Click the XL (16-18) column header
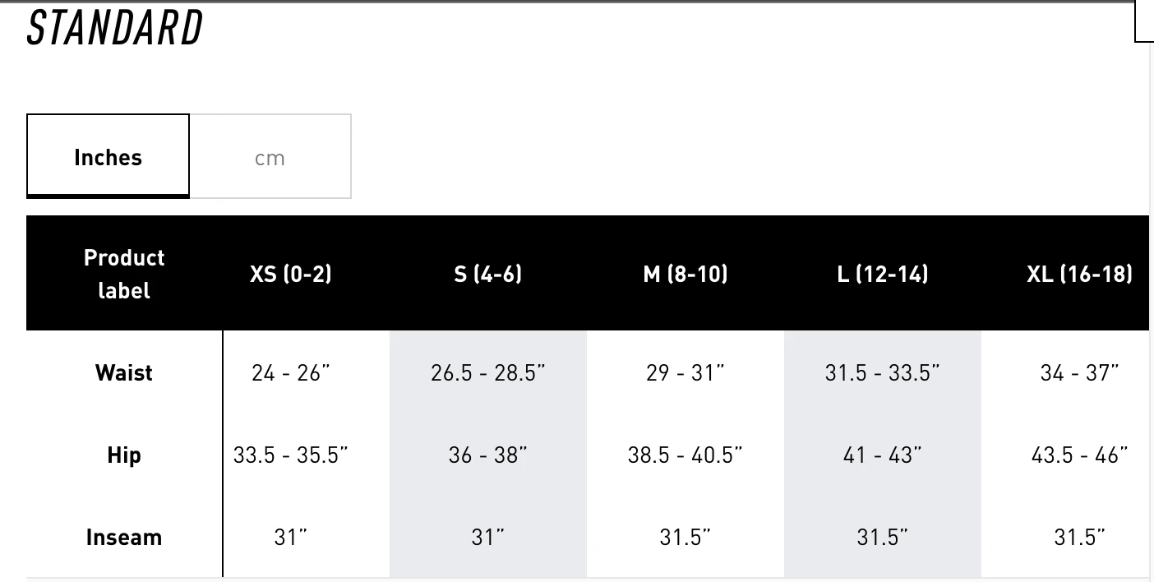1154x582 pixels. point(1078,274)
